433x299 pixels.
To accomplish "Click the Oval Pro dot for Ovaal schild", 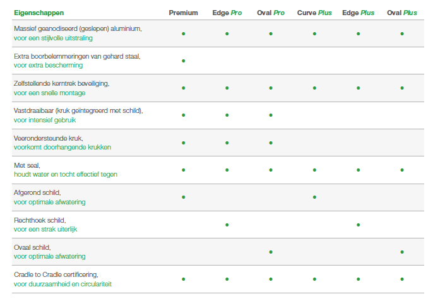I will (271, 252).
